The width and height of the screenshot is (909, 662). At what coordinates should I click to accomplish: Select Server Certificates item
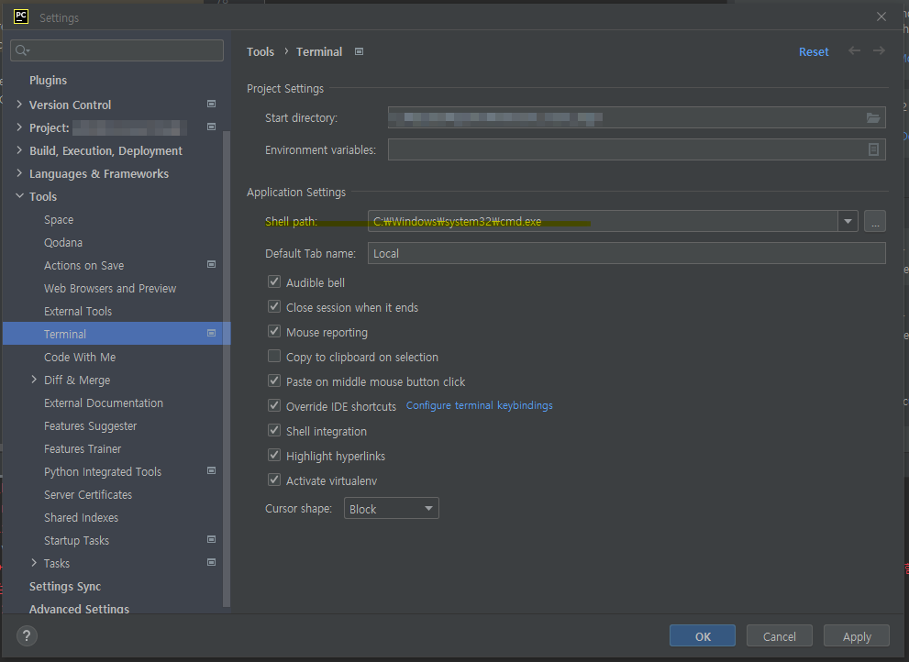click(88, 494)
